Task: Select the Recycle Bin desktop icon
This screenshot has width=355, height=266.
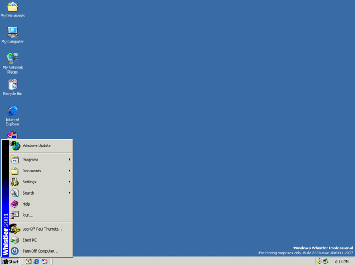Action: point(12,87)
